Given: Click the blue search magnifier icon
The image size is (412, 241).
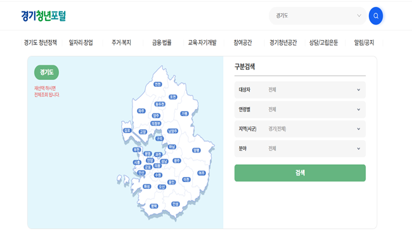Looking at the screenshot, I should coord(376,16).
